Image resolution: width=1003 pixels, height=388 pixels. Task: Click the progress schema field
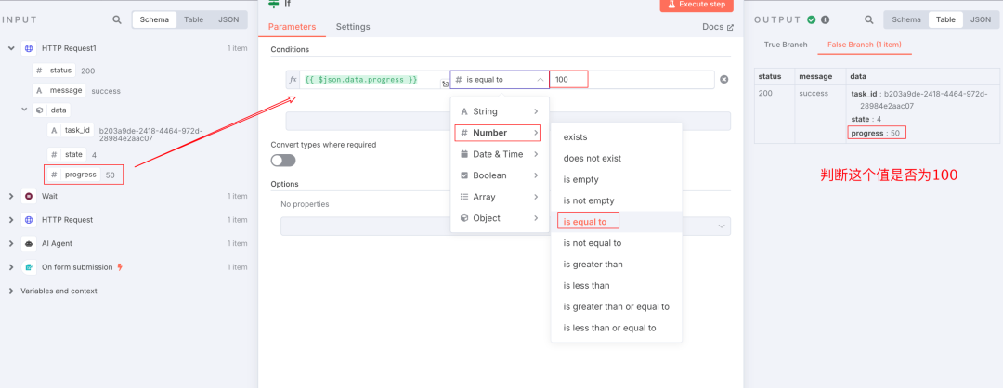click(x=73, y=175)
